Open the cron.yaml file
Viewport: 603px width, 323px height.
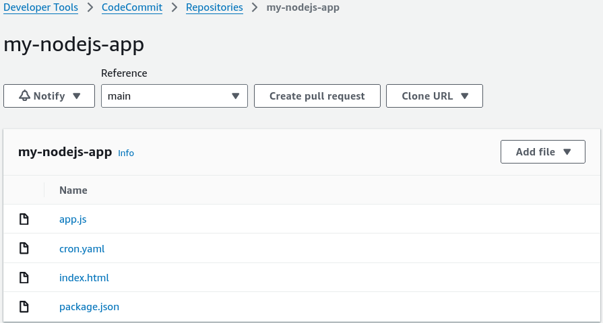(82, 248)
